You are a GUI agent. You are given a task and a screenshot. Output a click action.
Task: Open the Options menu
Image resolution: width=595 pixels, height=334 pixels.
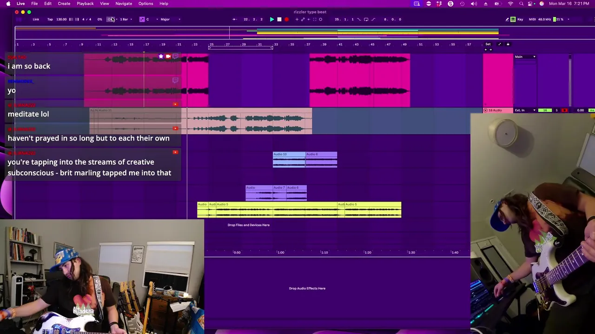point(145,4)
